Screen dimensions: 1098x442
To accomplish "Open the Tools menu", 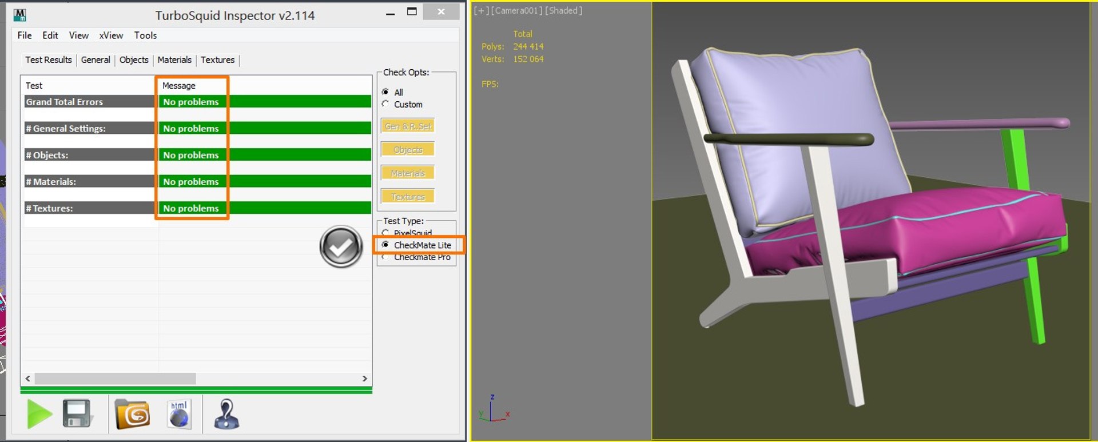I will tap(145, 35).
